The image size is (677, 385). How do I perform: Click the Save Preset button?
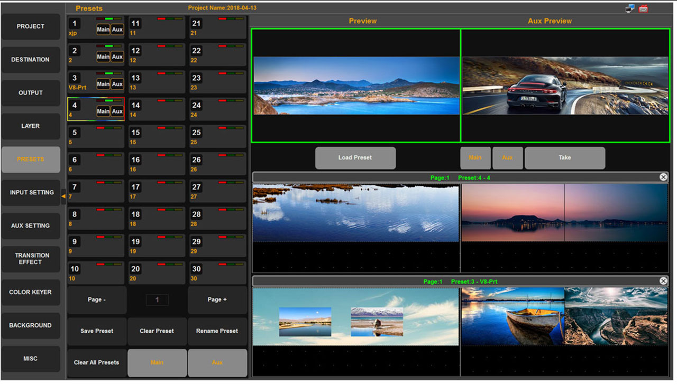[x=97, y=331]
